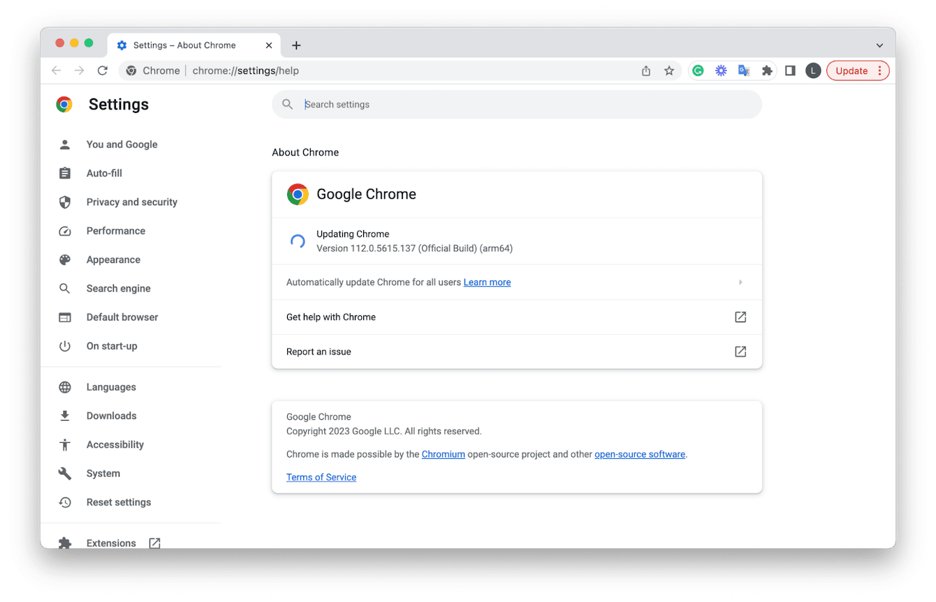Switch to the Settings – About Chrome tab

point(184,45)
